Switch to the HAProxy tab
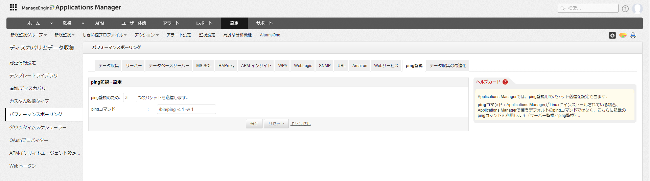Viewport: 650px width, 181px height. click(226, 66)
